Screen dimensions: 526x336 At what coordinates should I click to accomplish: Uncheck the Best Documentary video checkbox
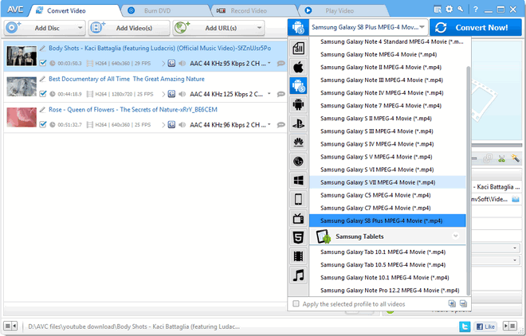(42, 94)
